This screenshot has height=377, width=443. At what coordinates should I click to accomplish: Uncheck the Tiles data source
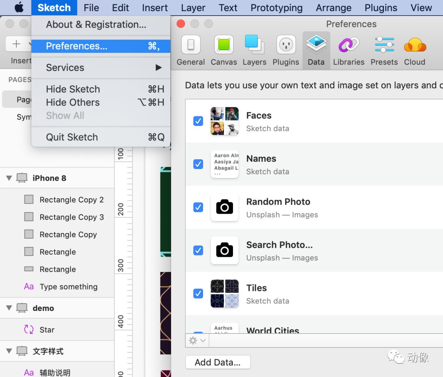click(198, 293)
